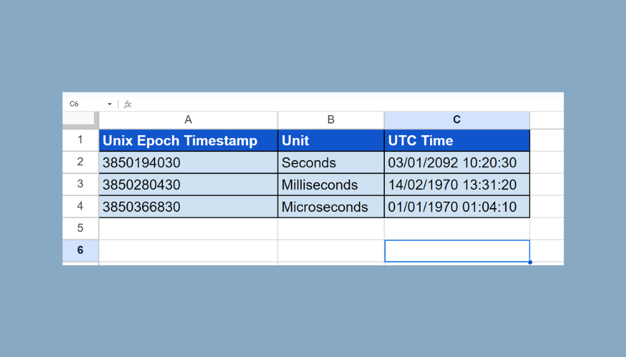Click the cell containing 3850366830
626x357 pixels.
188,207
